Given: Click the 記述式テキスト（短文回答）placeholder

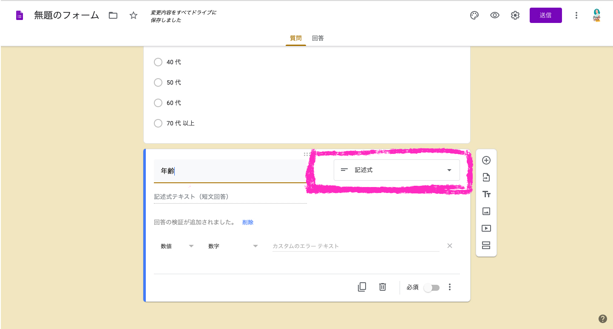Looking at the screenshot, I should (230, 197).
